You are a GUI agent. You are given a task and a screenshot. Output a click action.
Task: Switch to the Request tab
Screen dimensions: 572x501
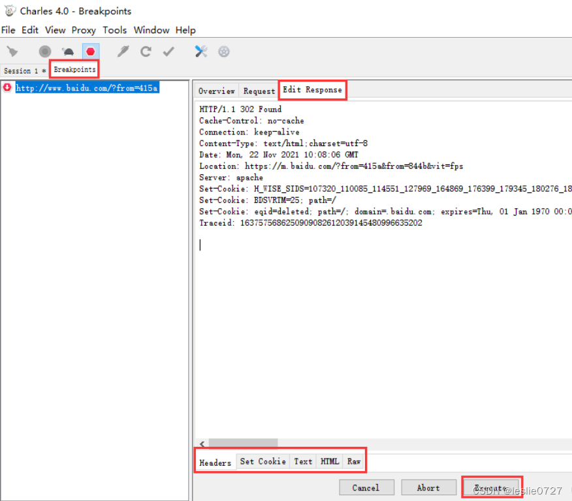tap(259, 91)
